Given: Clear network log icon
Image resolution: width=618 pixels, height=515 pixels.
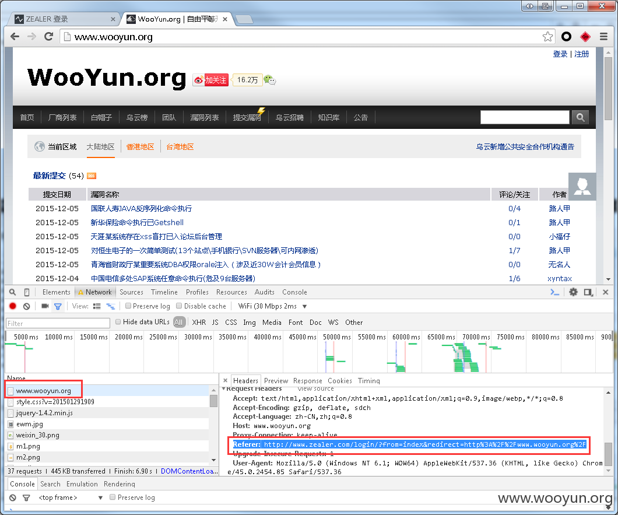Looking at the screenshot, I should click(x=26, y=306).
